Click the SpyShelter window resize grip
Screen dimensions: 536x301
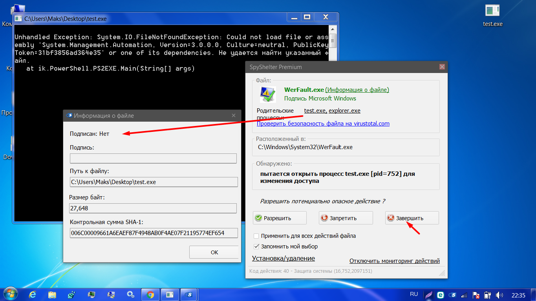click(443, 273)
